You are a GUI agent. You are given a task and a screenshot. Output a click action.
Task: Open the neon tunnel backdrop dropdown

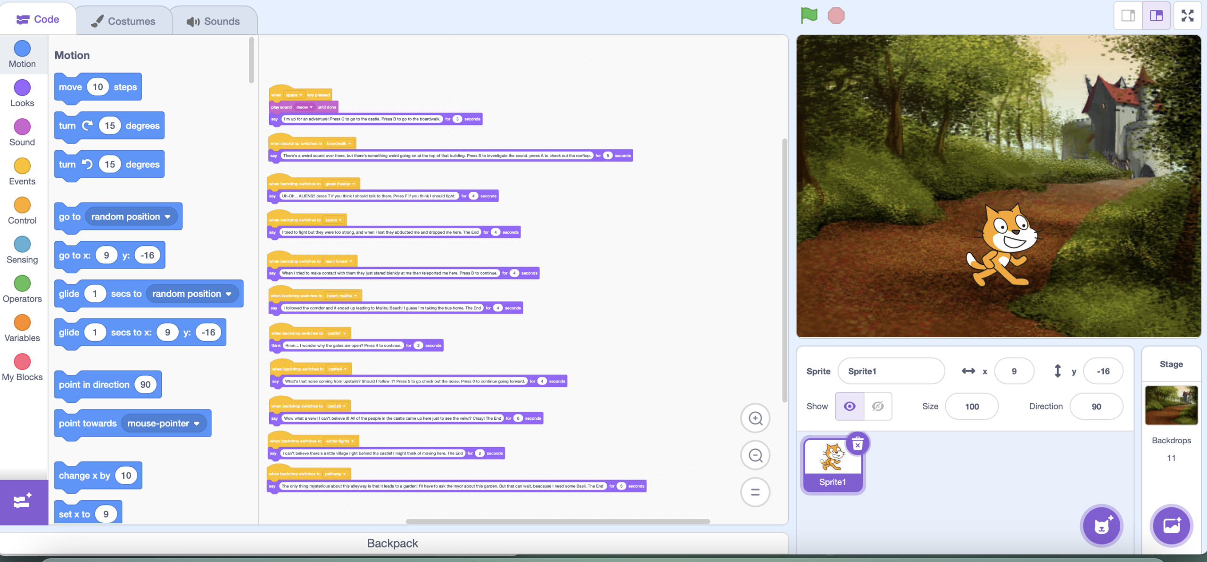point(339,261)
